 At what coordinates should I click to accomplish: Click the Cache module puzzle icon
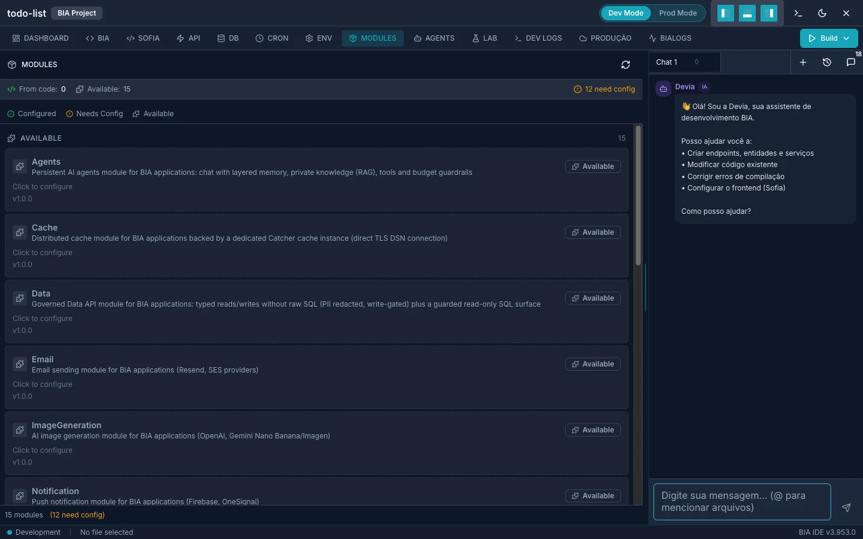[x=20, y=232]
